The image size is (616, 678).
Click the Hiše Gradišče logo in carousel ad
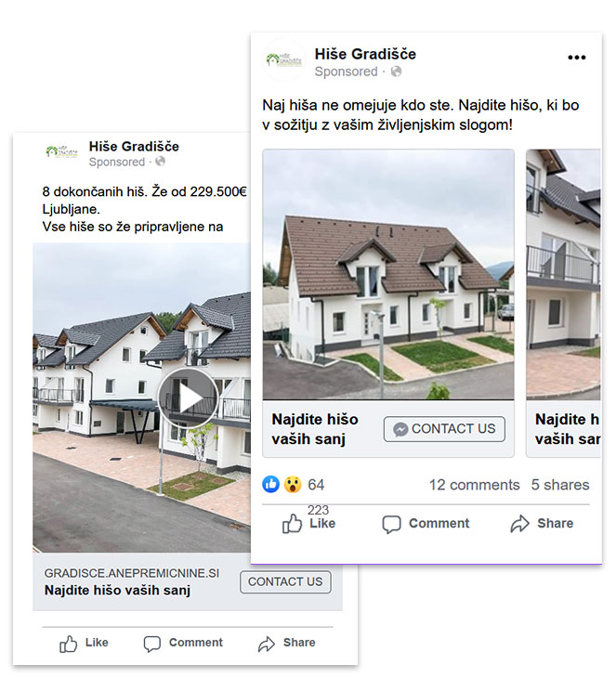pyautogui.click(x=284, y=60)
